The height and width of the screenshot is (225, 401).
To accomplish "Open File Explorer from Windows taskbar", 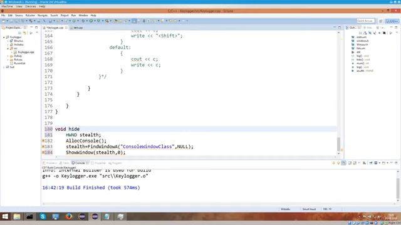I will pyautogui.click(x=17, y=217).
